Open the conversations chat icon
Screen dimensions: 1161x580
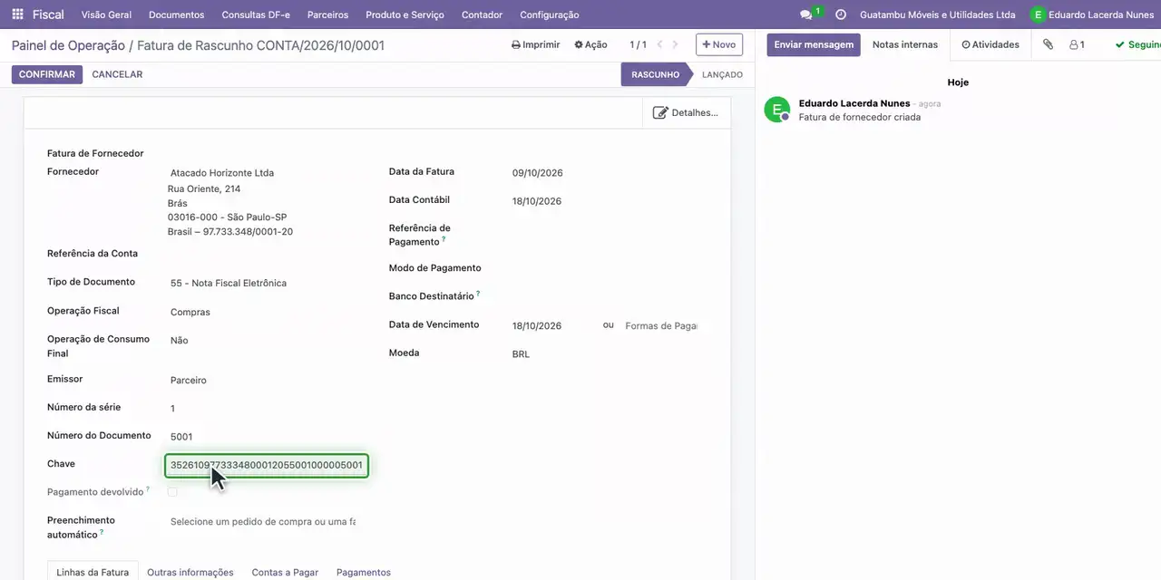coord(806,14)
